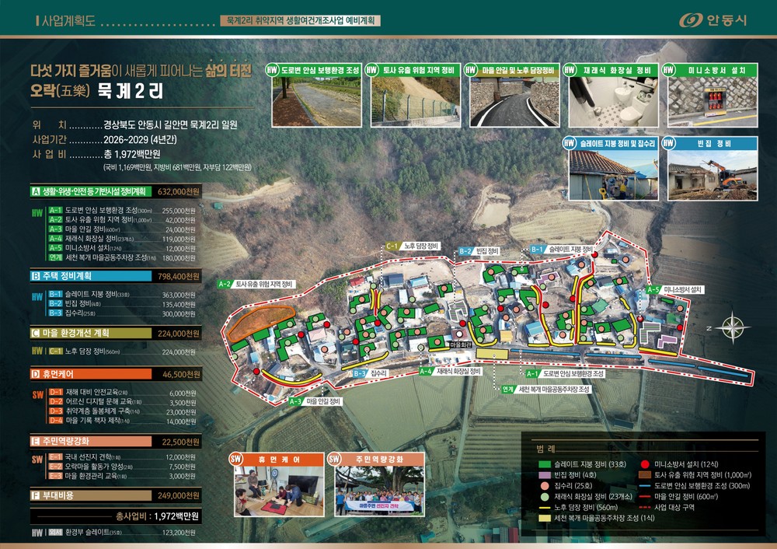Select the B 주택 정비계획 header

click(x=116, y=276)
